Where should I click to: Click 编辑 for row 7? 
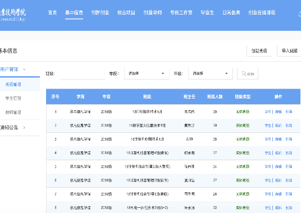[x=279, y=194]
